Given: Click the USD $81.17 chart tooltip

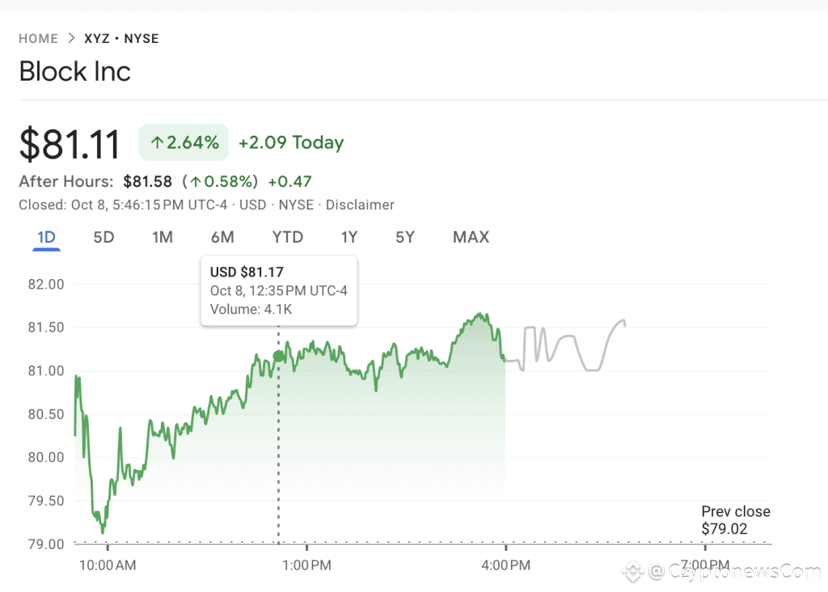Looking at the screenshot, I should tap(279, 291).
